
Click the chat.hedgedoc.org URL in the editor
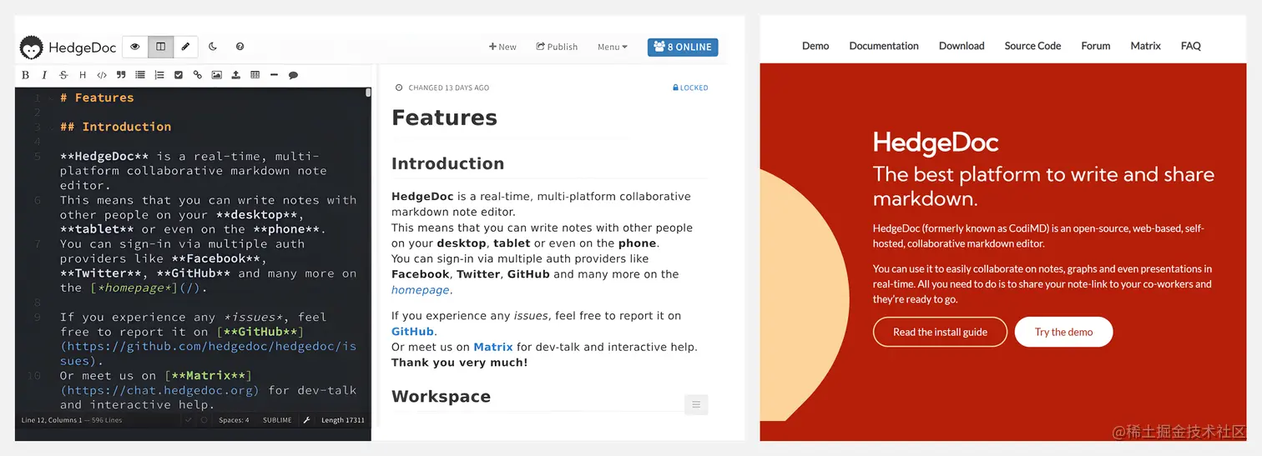[159, 390]
